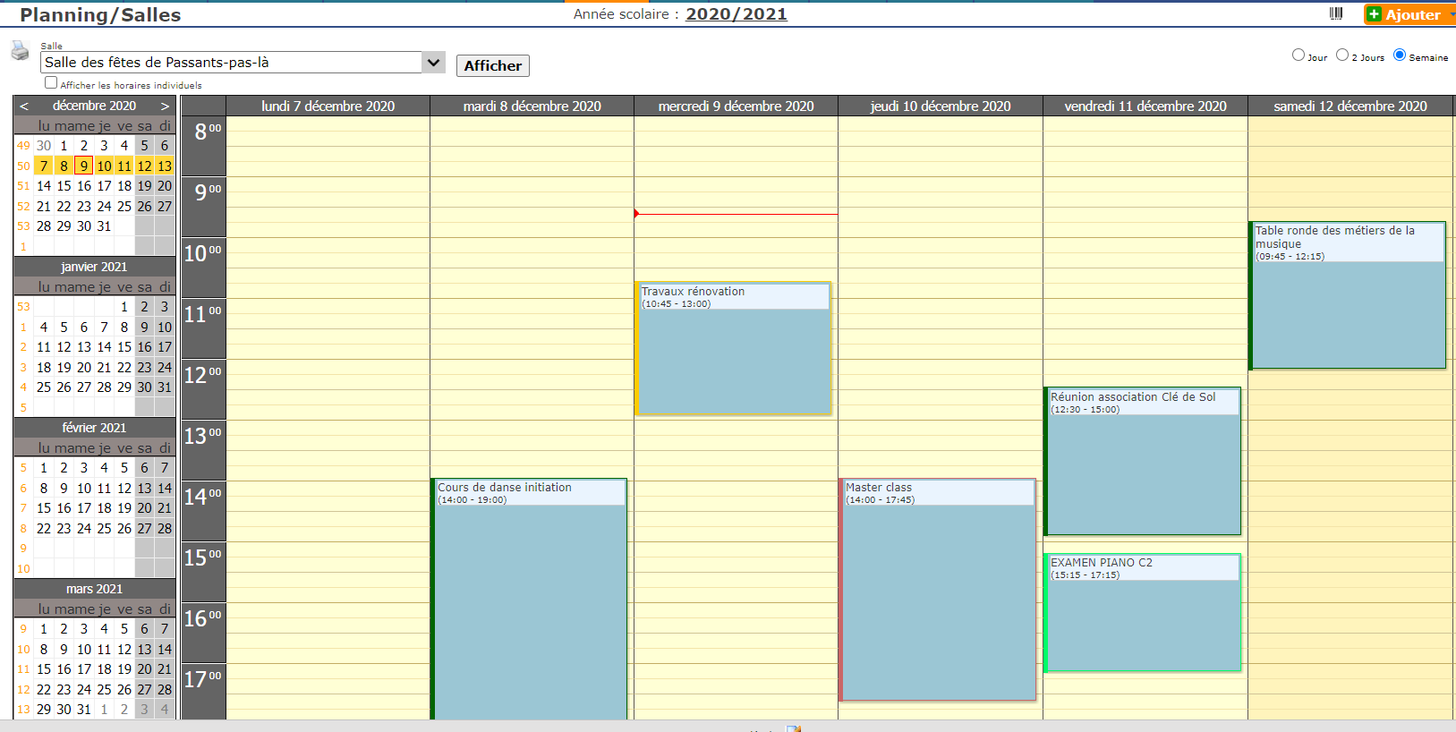Click the vendredi 11 décembre 2020 column header
The image size is (1456, 732).
coord(1145,106)
